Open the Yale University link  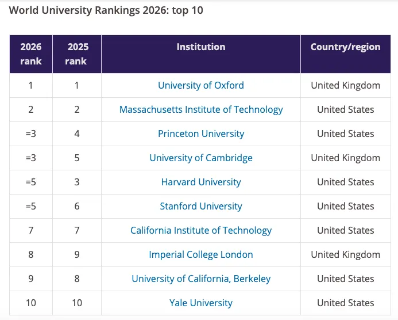pos(201,303)
